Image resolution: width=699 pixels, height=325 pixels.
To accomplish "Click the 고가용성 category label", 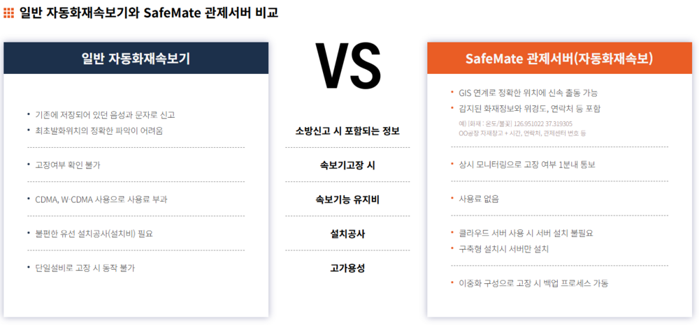I will point(347,268).
